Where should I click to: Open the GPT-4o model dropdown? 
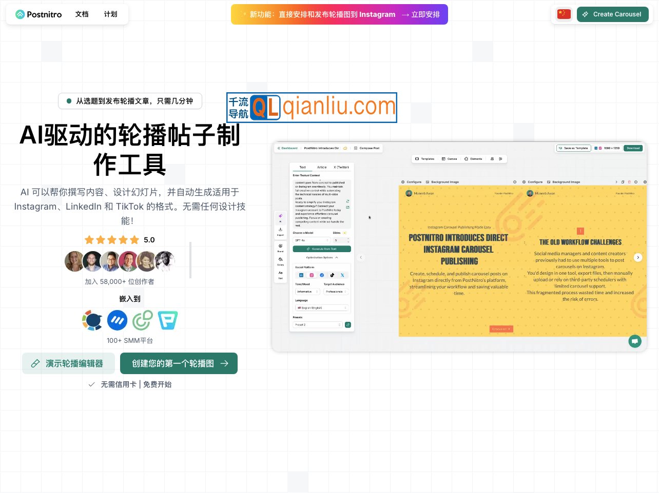312,240
